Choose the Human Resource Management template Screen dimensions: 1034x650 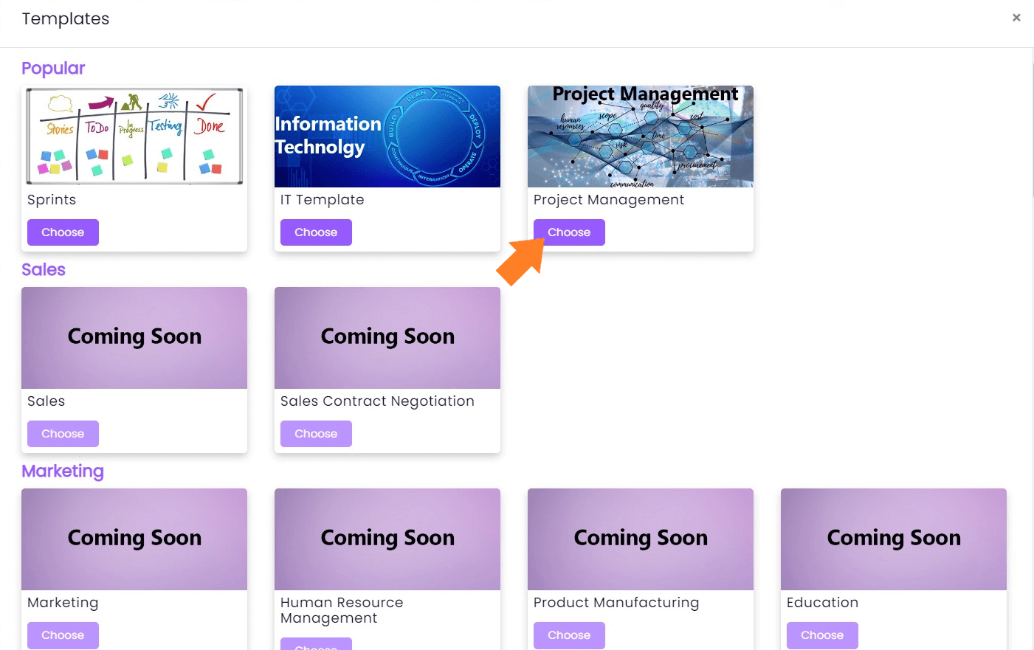316,645
